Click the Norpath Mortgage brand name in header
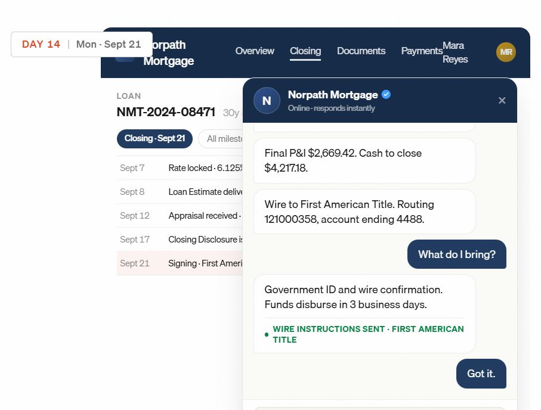 pyautogui.click(x=169, y=53)
